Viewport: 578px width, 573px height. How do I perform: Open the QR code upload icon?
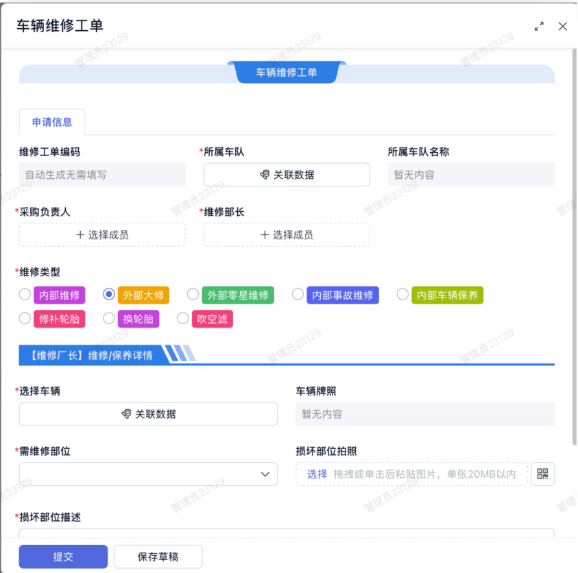coord(542,474)
